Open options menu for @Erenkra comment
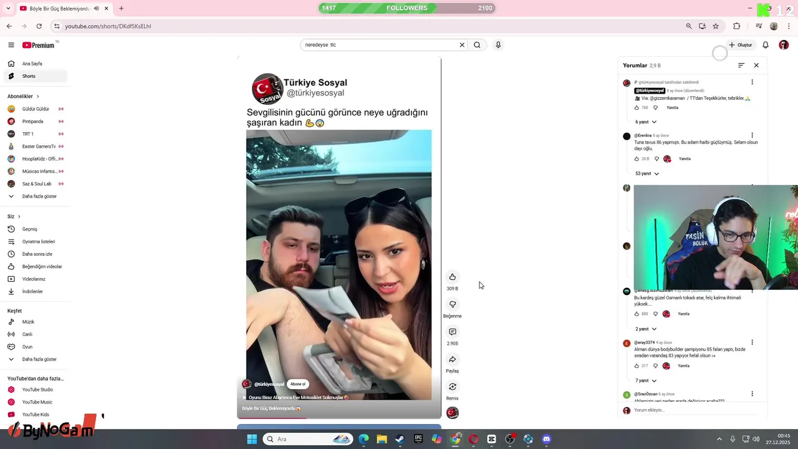The image size is (798, 449). point(752,135)
